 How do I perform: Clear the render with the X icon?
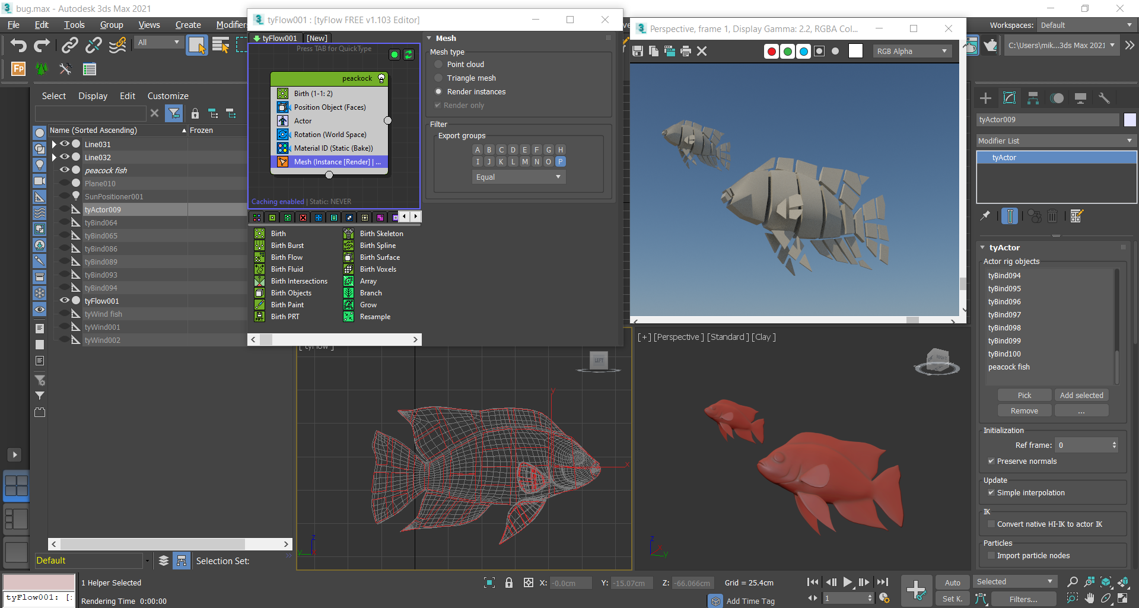pyautogui.click(x=702, y=52)
